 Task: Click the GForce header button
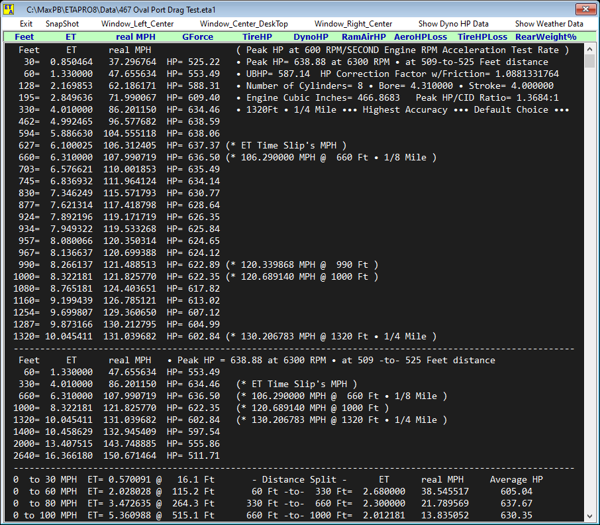(x=197, y=37)
